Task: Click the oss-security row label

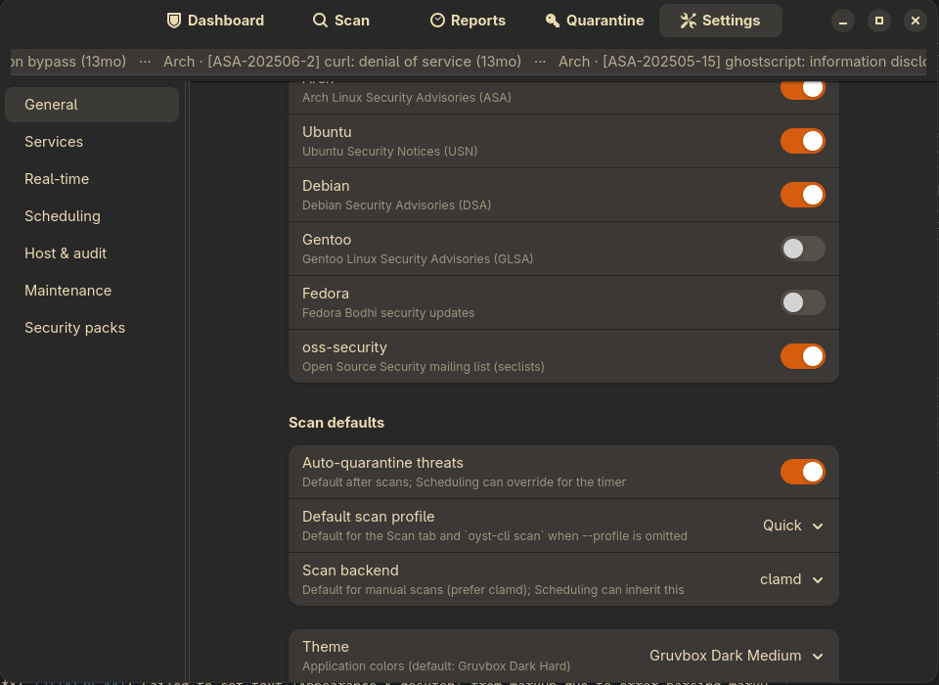Action: (344, 347)
